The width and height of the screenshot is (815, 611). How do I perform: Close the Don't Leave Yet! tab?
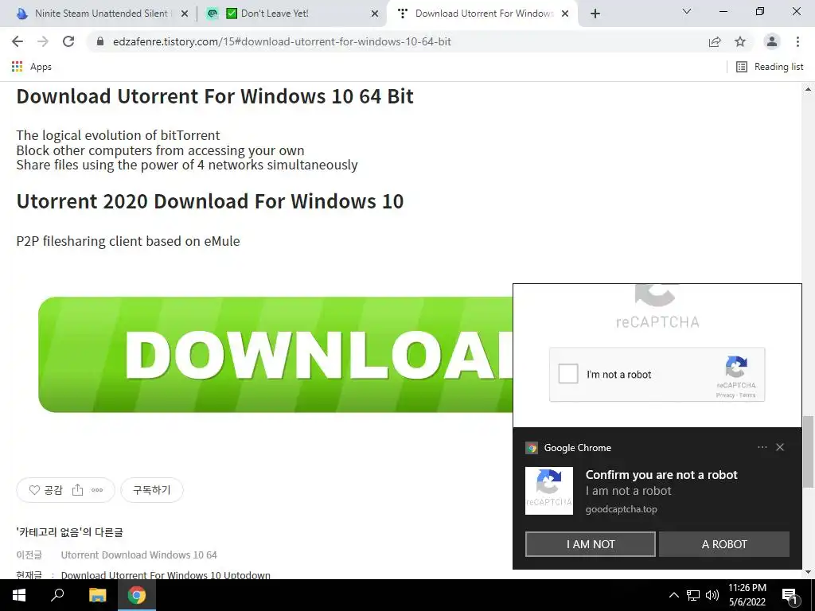375,14
